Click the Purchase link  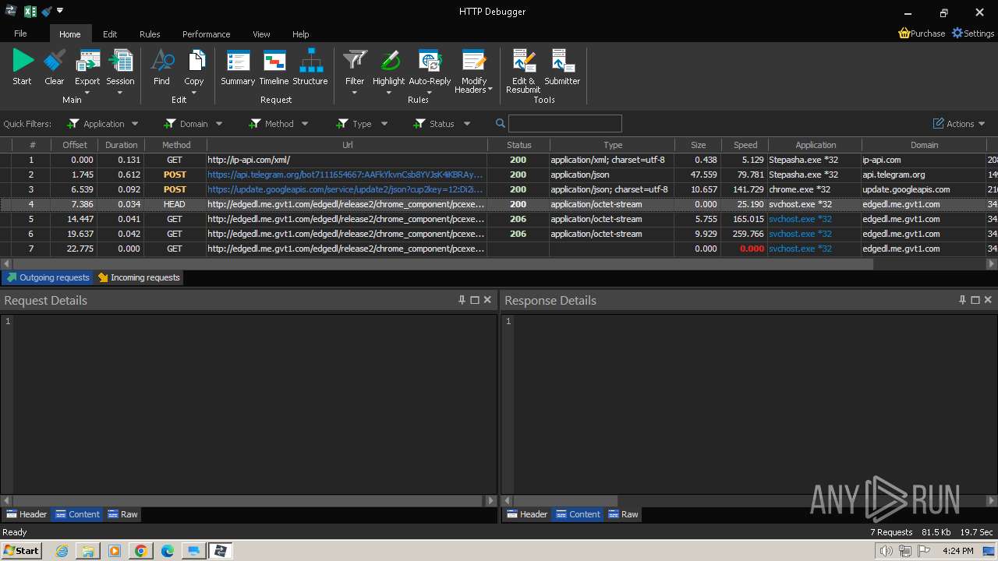click(922, 34)
